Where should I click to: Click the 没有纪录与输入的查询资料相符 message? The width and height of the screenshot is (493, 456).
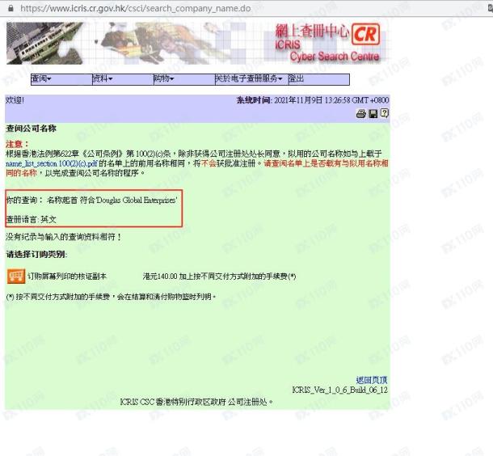[64, 237]
